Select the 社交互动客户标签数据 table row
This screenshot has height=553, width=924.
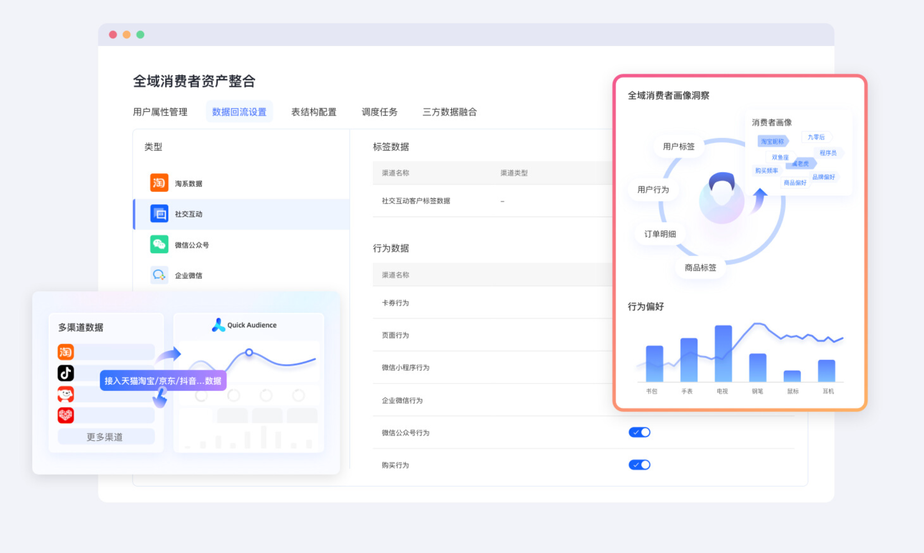[x=415, y=201]
